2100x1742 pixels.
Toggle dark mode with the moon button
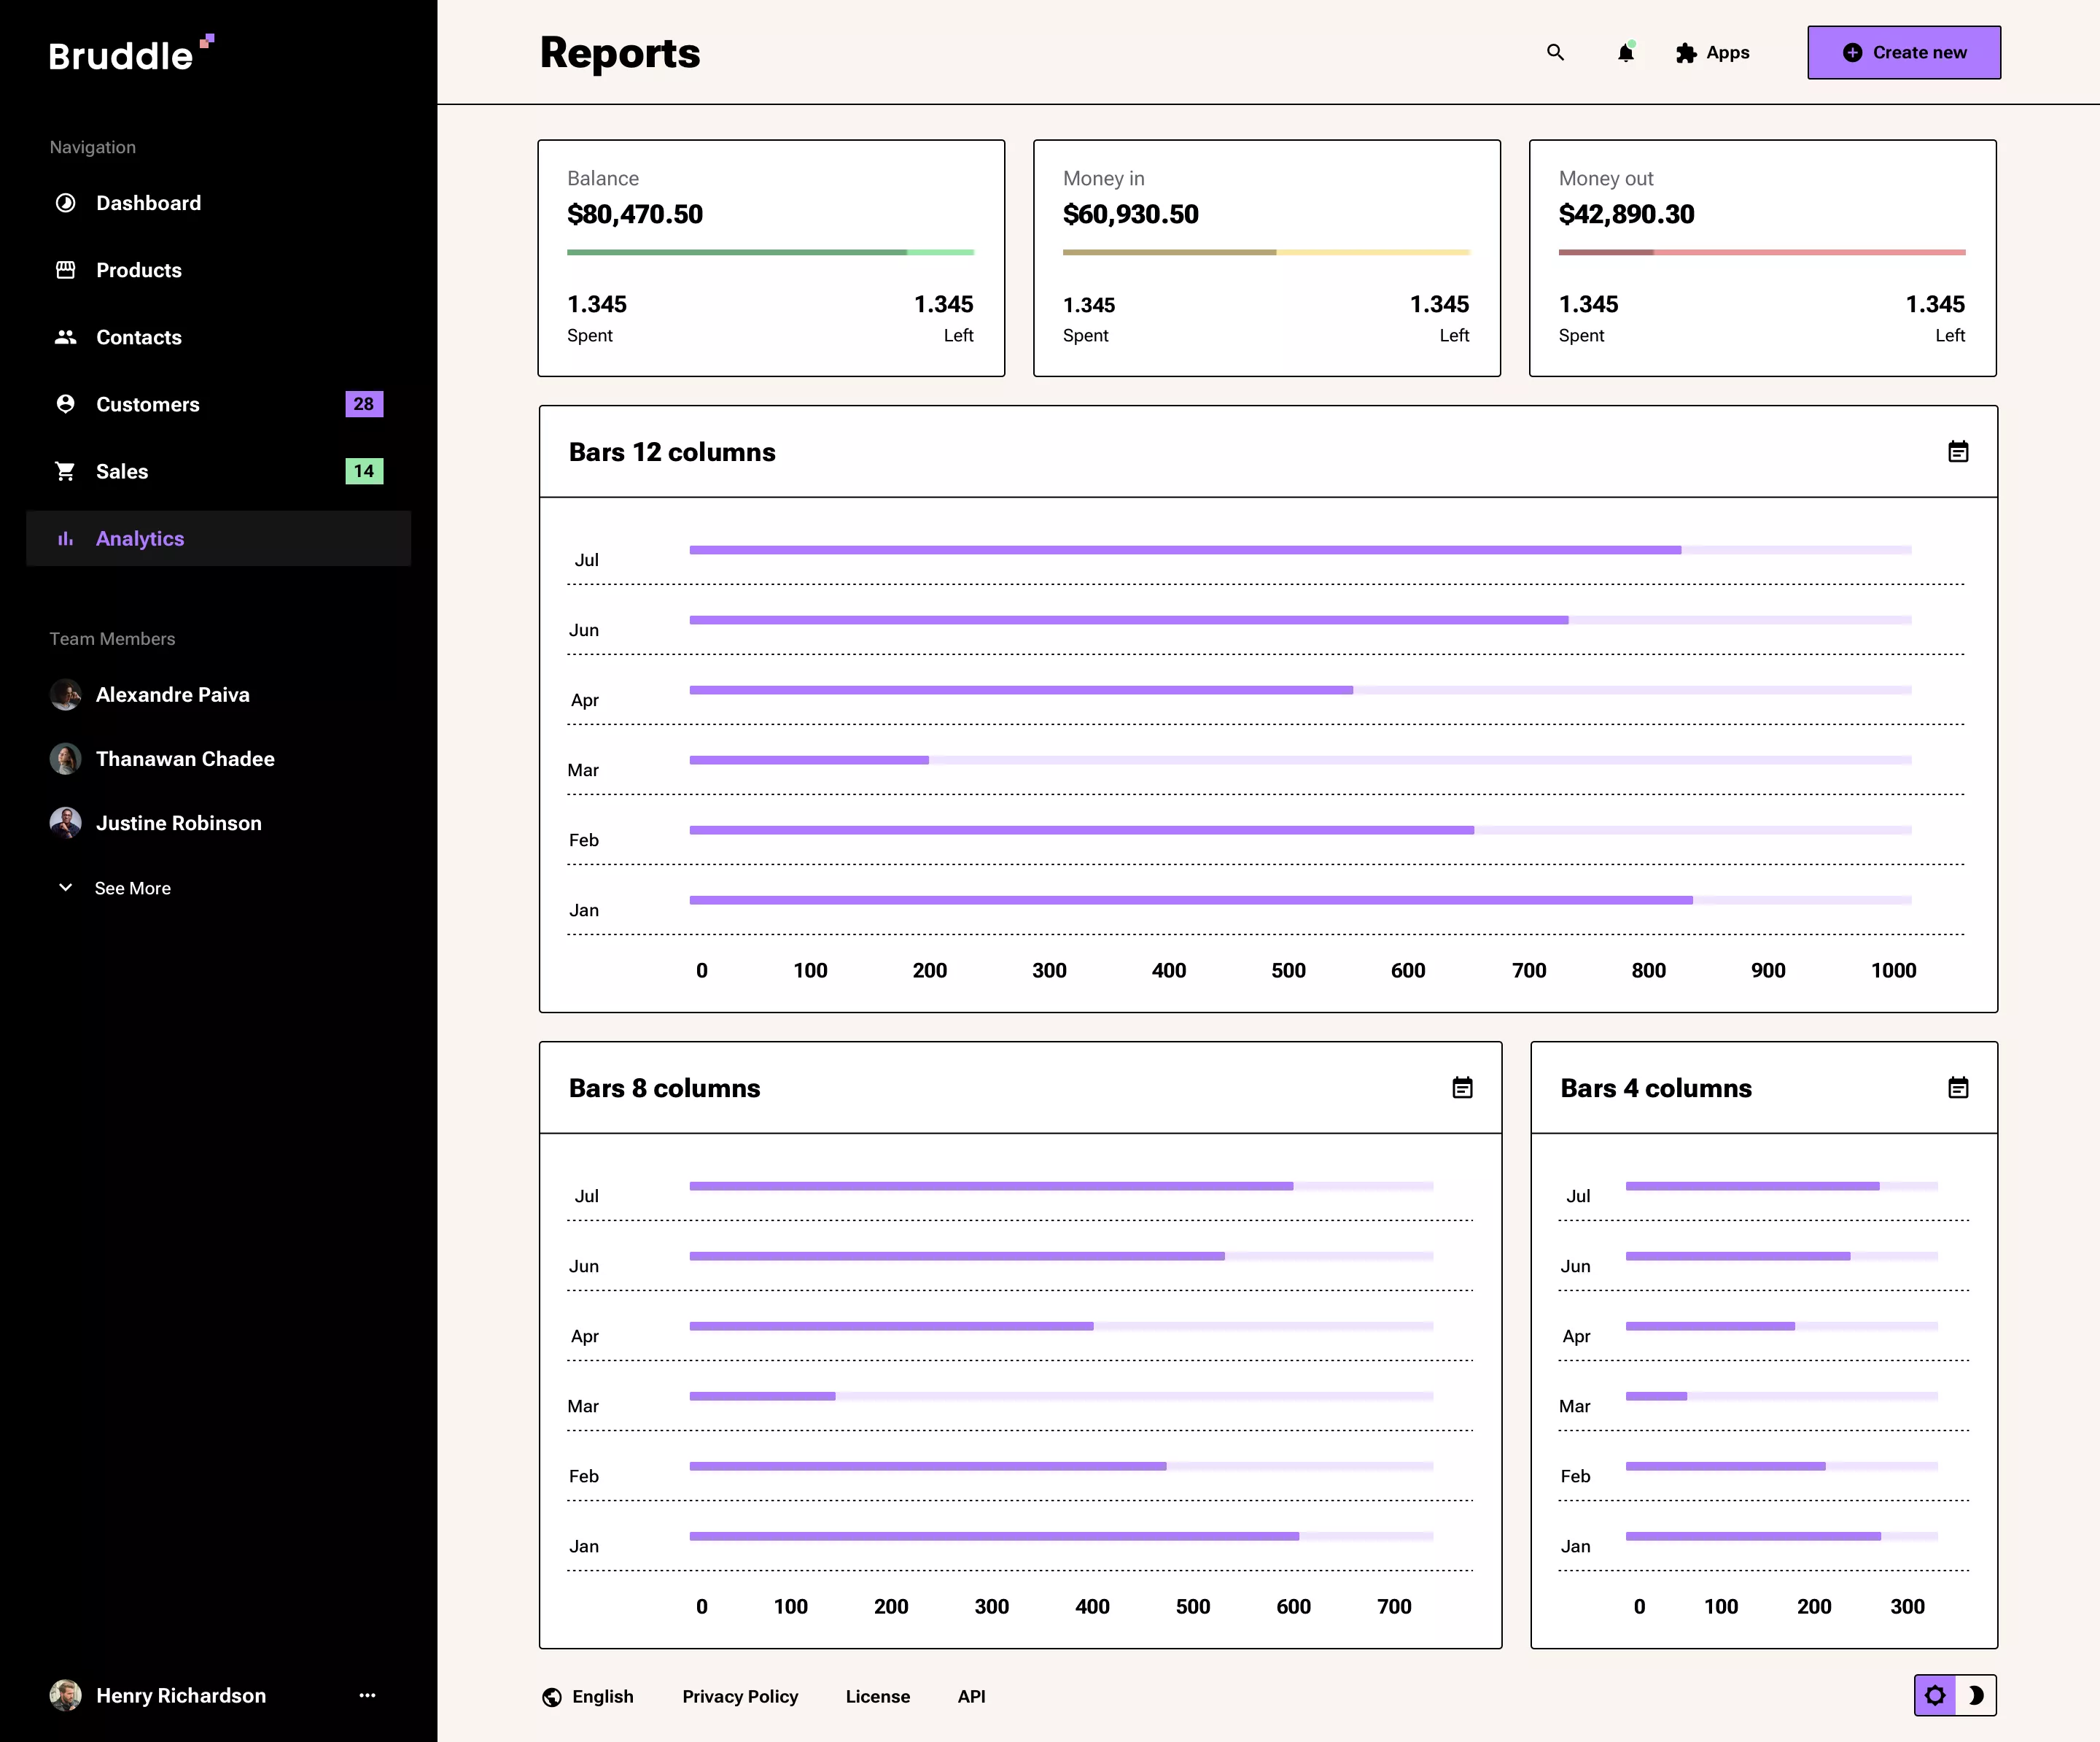(1975, 1696)
